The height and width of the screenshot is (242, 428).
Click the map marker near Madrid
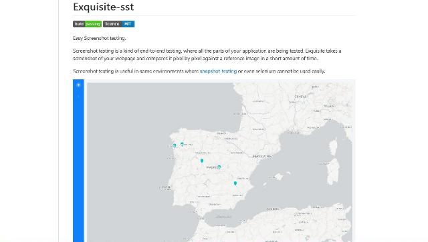click(219, 167)
